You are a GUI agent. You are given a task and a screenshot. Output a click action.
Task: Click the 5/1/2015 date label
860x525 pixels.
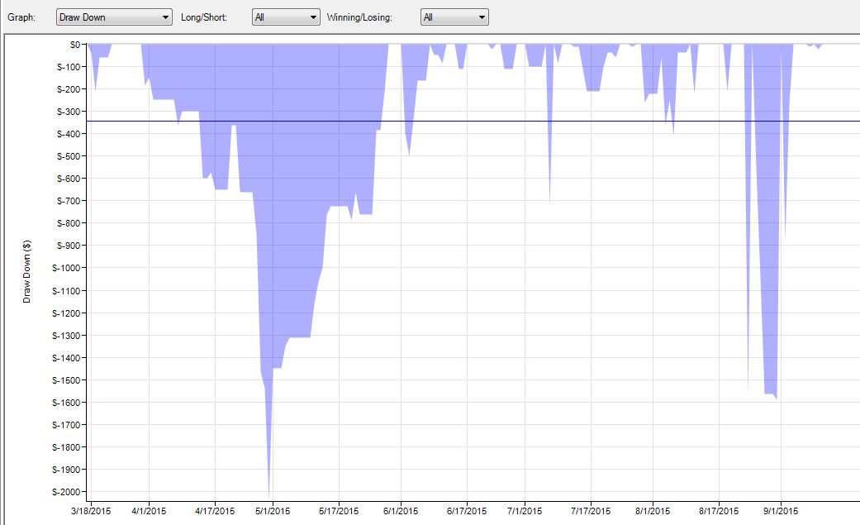[x=273, y=511]
